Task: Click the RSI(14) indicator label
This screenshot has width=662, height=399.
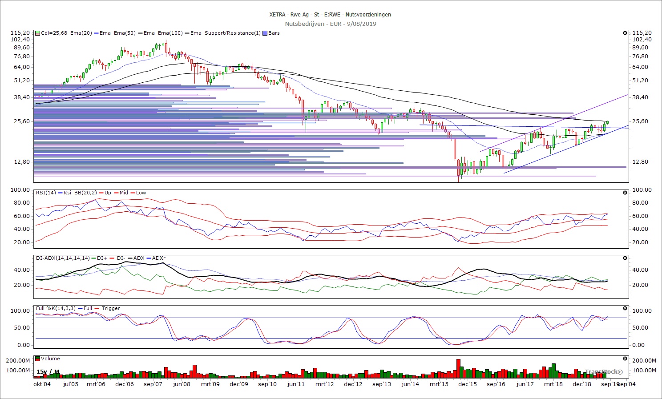Action: pos(46,193)
